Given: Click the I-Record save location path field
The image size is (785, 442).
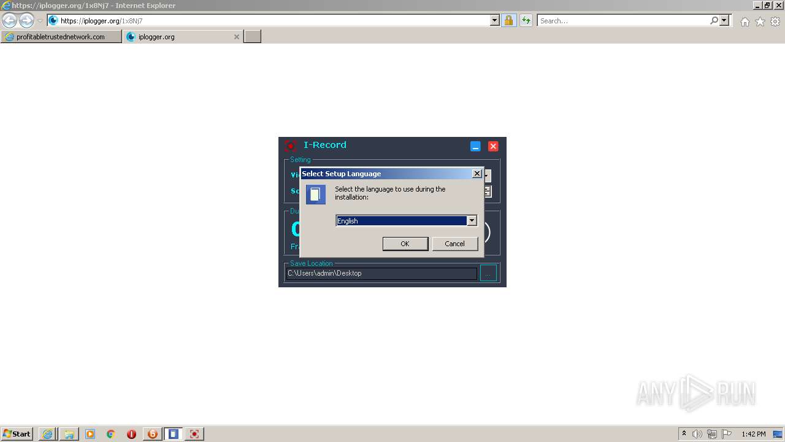Looking at the screenshot, I should pyautogui.click(x=381, y=273).
